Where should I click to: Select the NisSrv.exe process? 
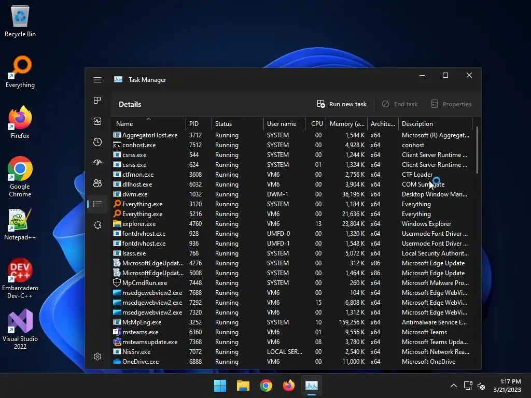point(292,352)
